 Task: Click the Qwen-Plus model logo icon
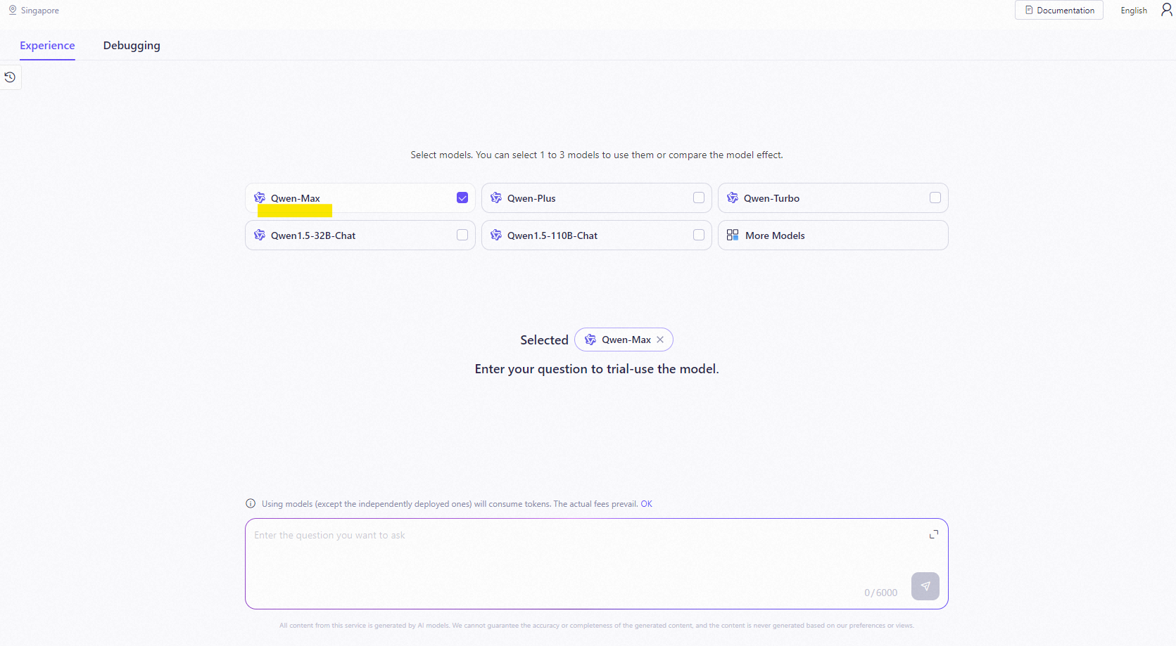tap(496, 198)
